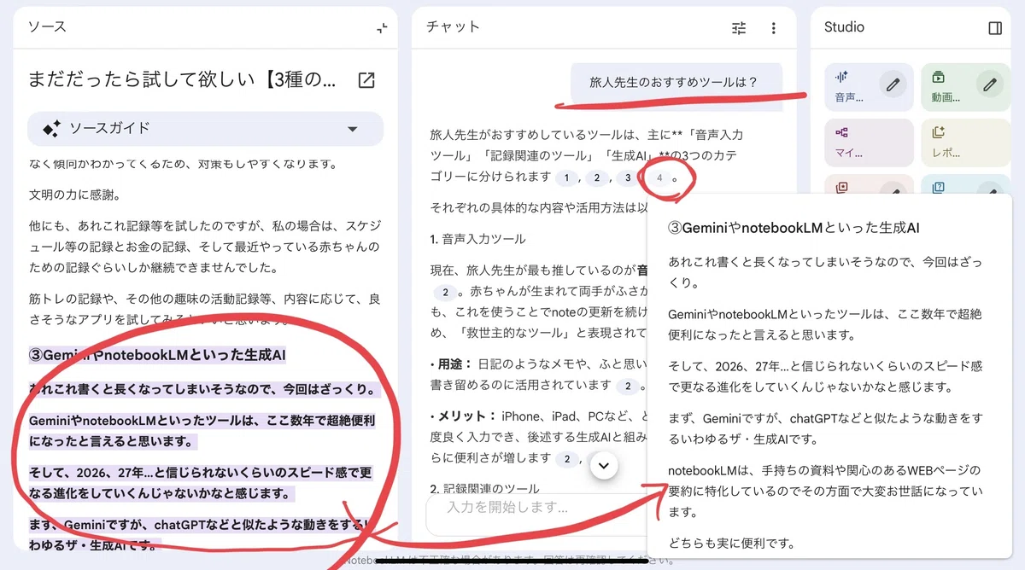The width and height of the screenshot is (1025, 570).
Task: Open the flashcards card with star icon
Action: coord(869,185)
